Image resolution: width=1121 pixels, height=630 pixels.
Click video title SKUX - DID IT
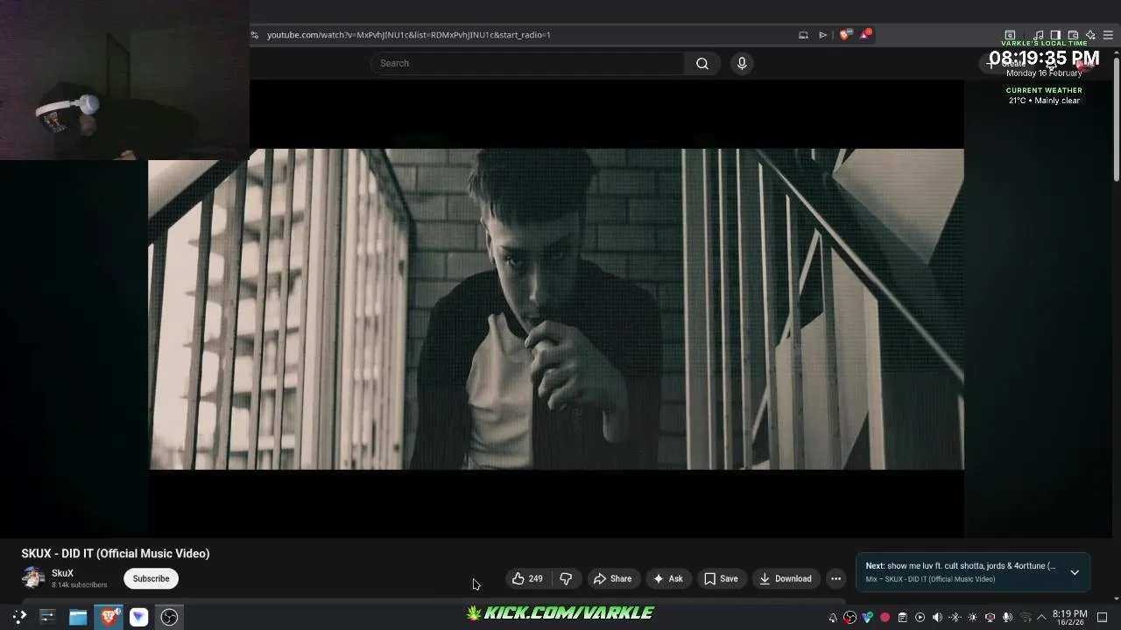click(x=116, y=554)
